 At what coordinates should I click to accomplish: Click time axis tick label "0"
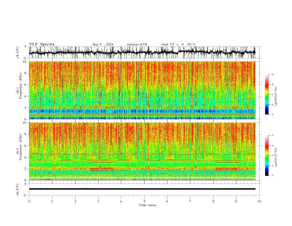click(x=29, y=201)
